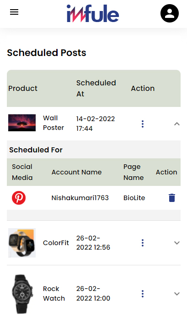Screen dimensions: 187x336
Task: Open three-dot actions for ColorFit
Action: coord(143,243)
